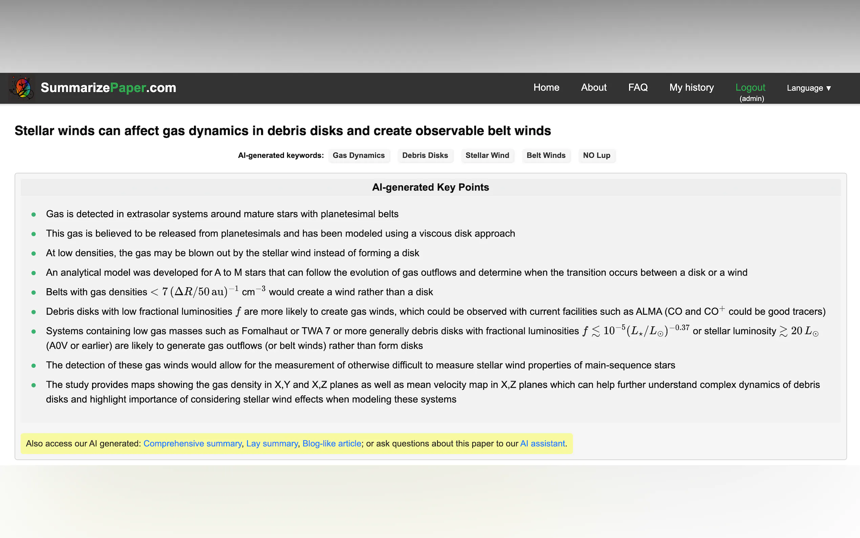Open the Comprehensive summary link
The image size is (860, 538).
(x=192, y=444)
